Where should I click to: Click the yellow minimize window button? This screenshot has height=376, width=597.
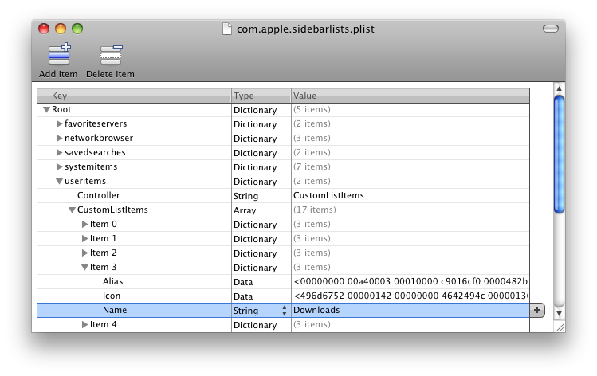(61, 29)
